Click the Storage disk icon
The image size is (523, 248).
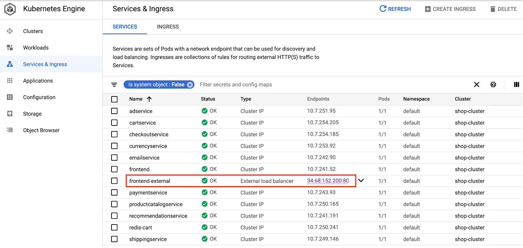pyautogui.click(x=10, y=114)
